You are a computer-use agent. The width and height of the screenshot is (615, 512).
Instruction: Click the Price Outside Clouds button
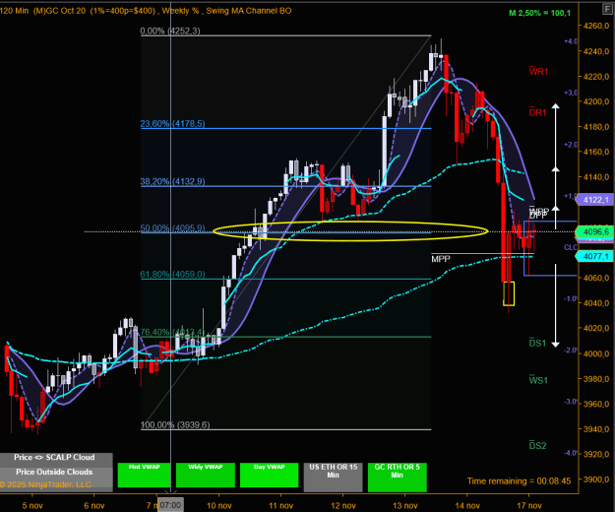[56, 472]
